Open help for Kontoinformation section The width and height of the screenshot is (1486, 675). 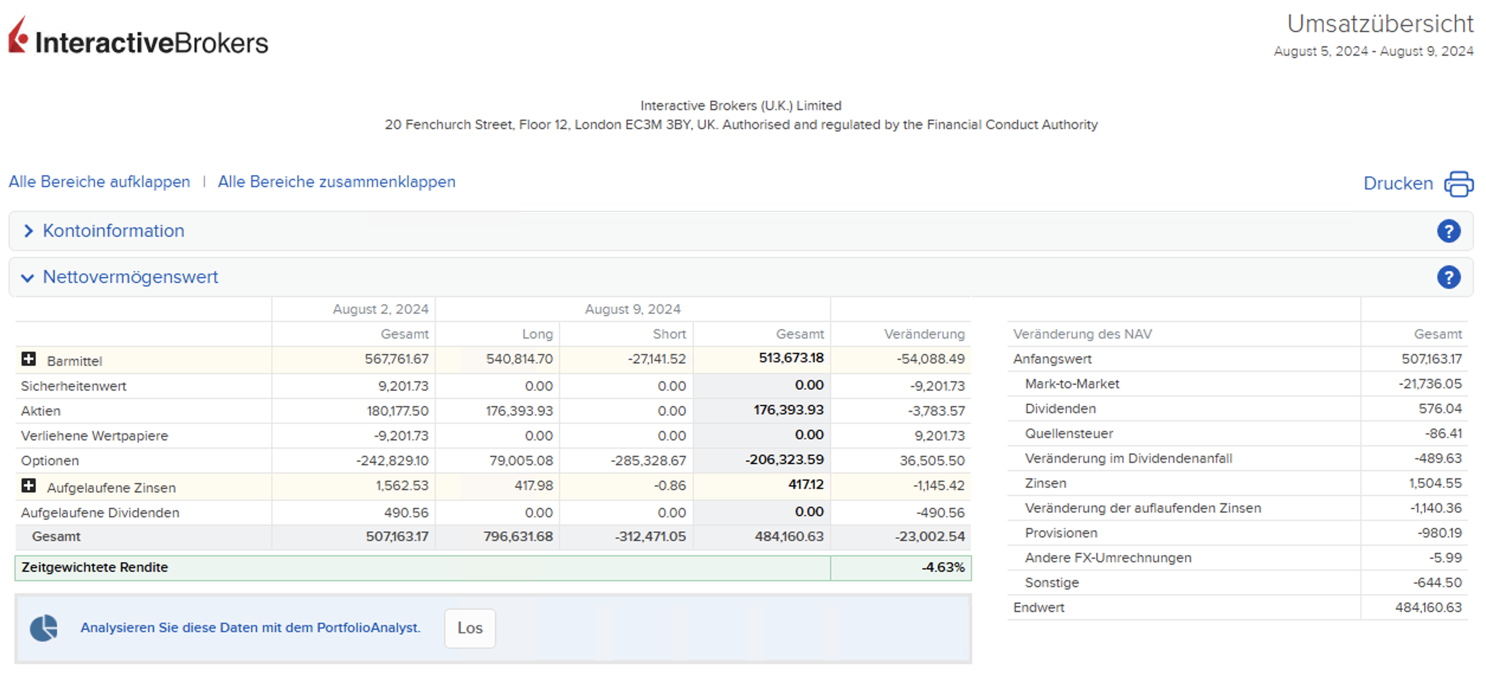coord(1448,231)
